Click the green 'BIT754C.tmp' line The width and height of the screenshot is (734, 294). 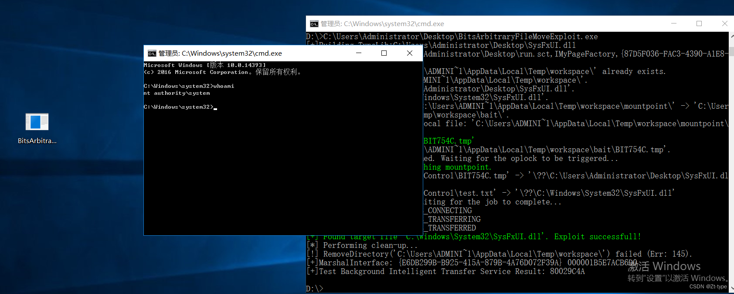[449, 141]
